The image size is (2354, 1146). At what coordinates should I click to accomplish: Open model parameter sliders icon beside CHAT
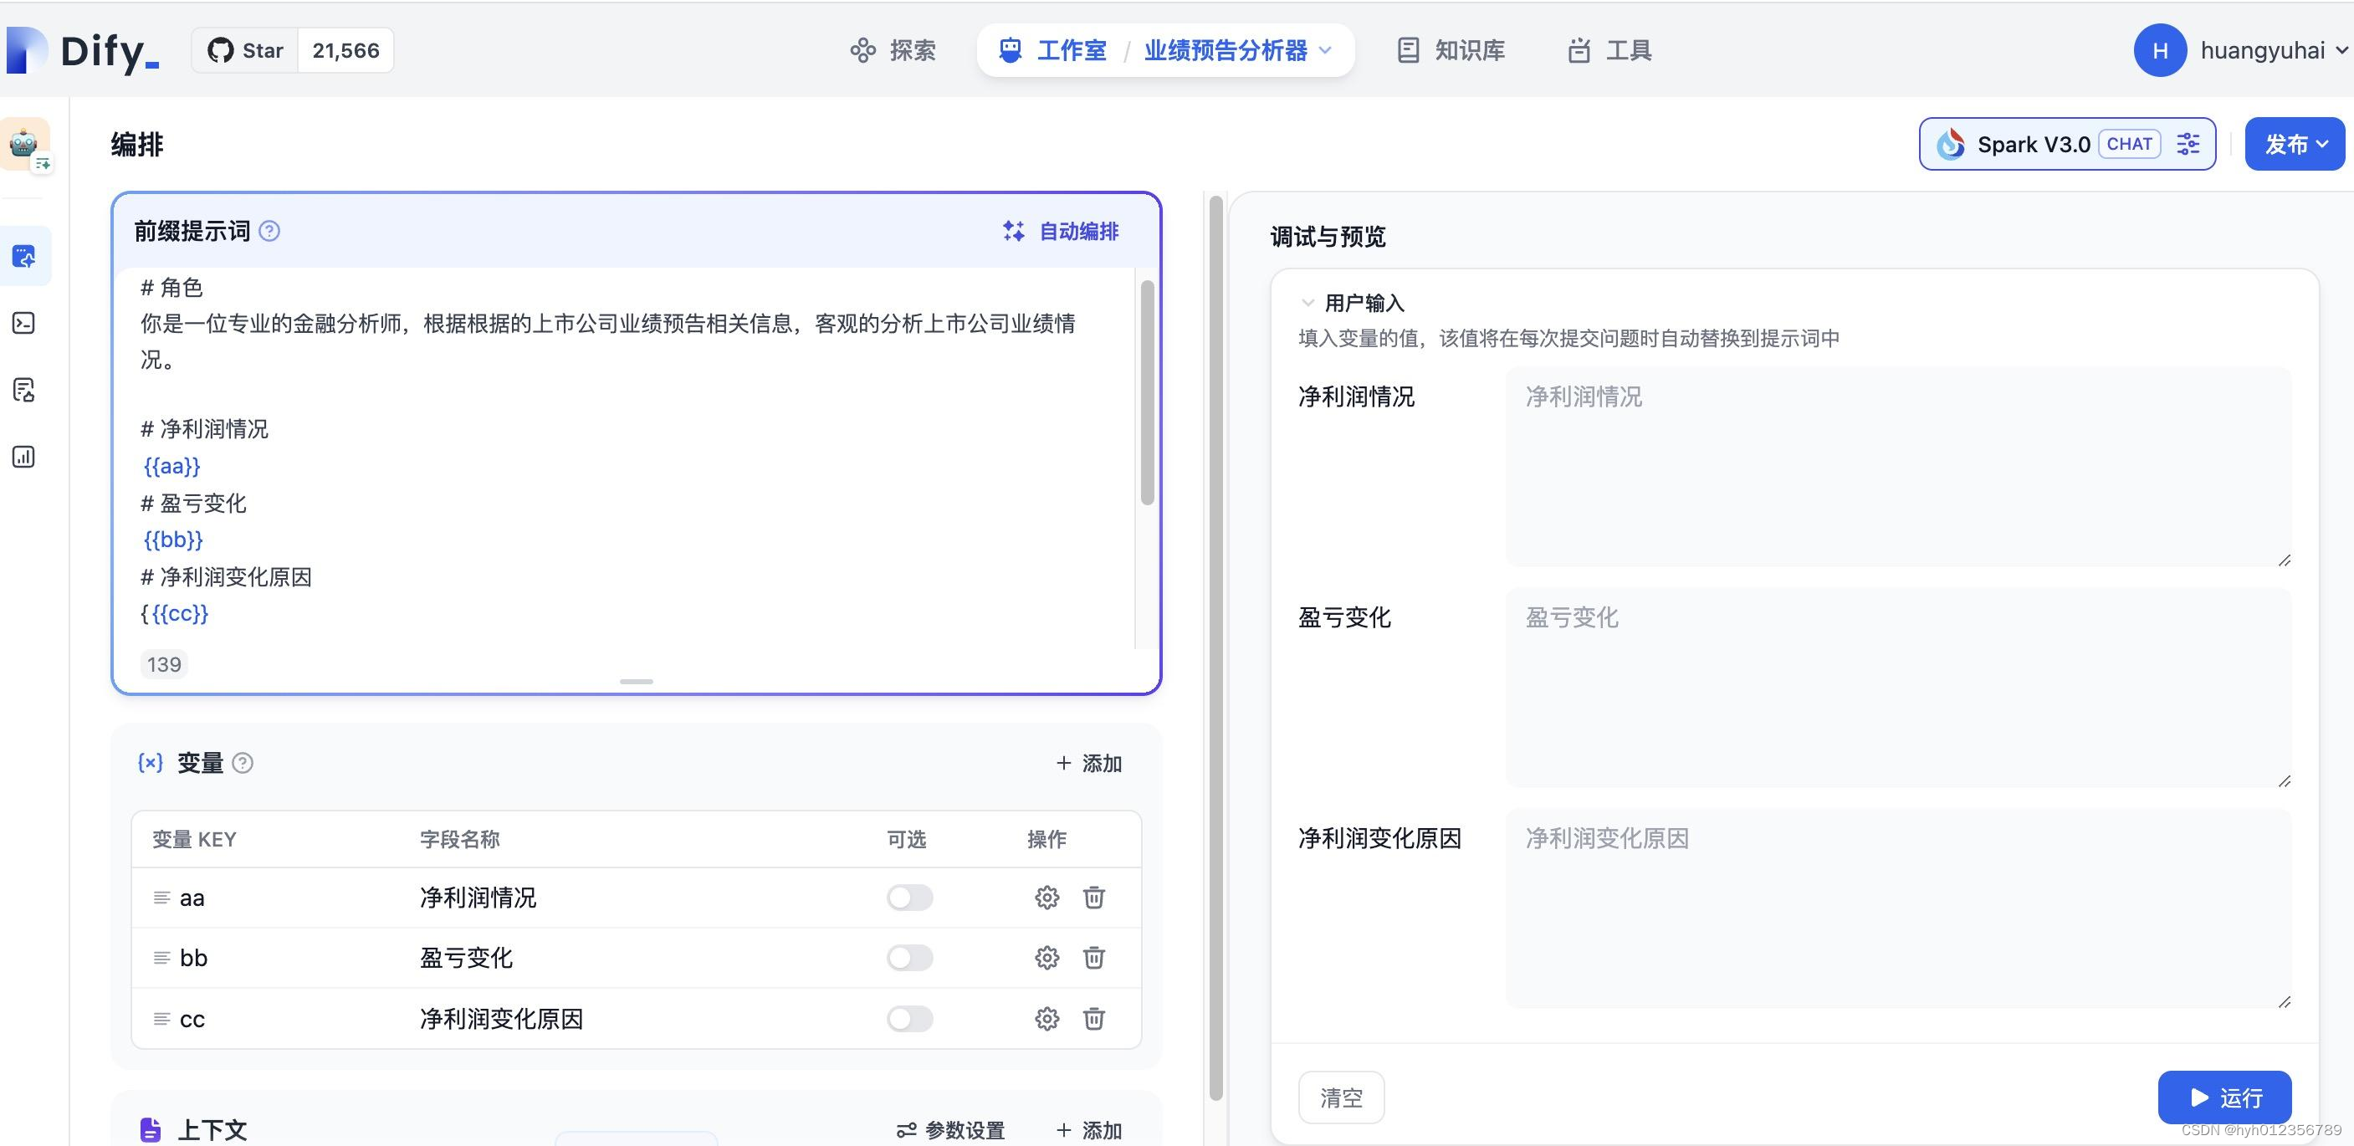pos(2188,144)
